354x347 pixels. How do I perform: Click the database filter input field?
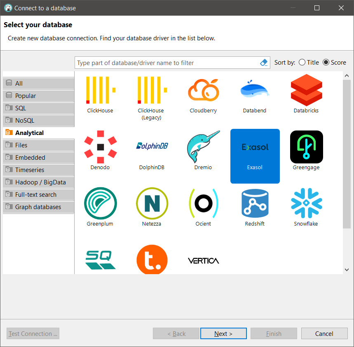click(x=165, y=63)
